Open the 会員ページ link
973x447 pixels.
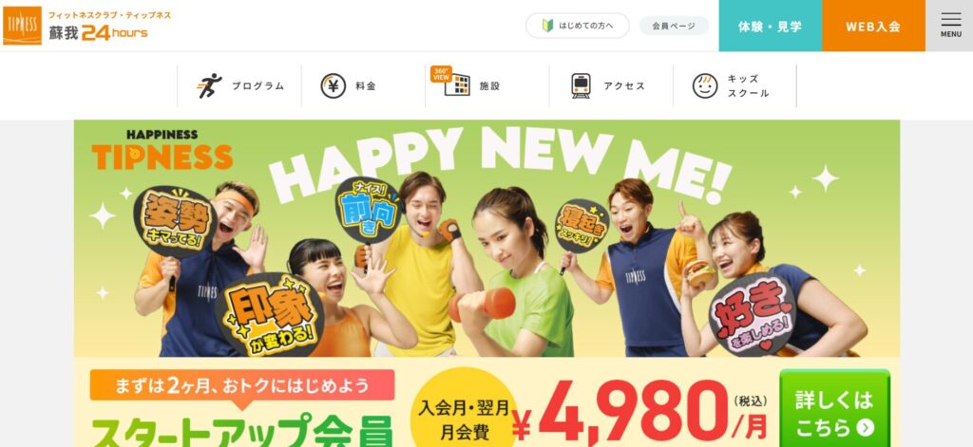(674, 26)
